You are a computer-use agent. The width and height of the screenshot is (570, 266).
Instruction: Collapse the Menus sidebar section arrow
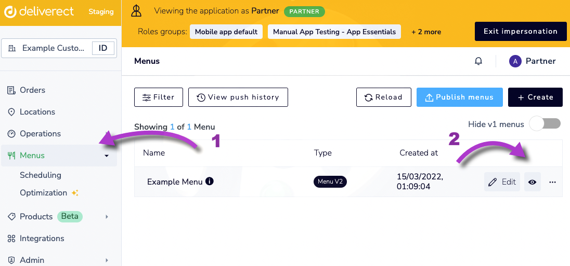[x=107, y=156]
